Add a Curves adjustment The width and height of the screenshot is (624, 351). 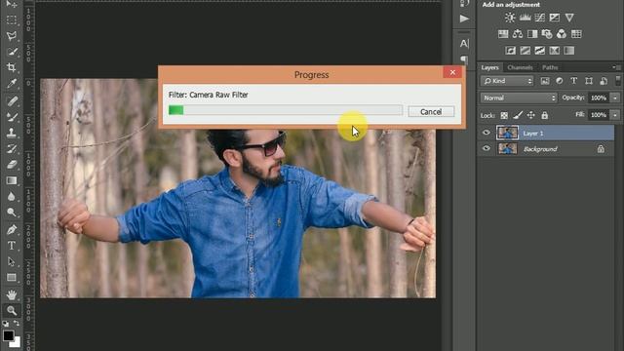[x=539, y=18]
